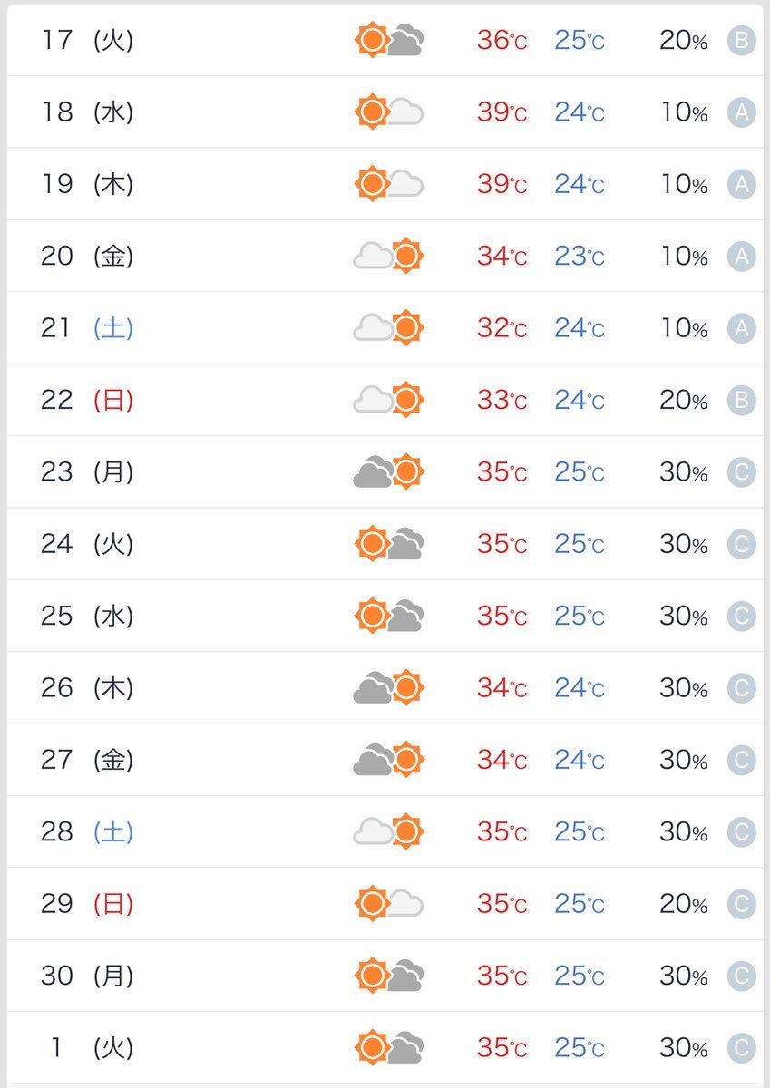Click the weather icon for the 29th (日)

pos(388,904)
